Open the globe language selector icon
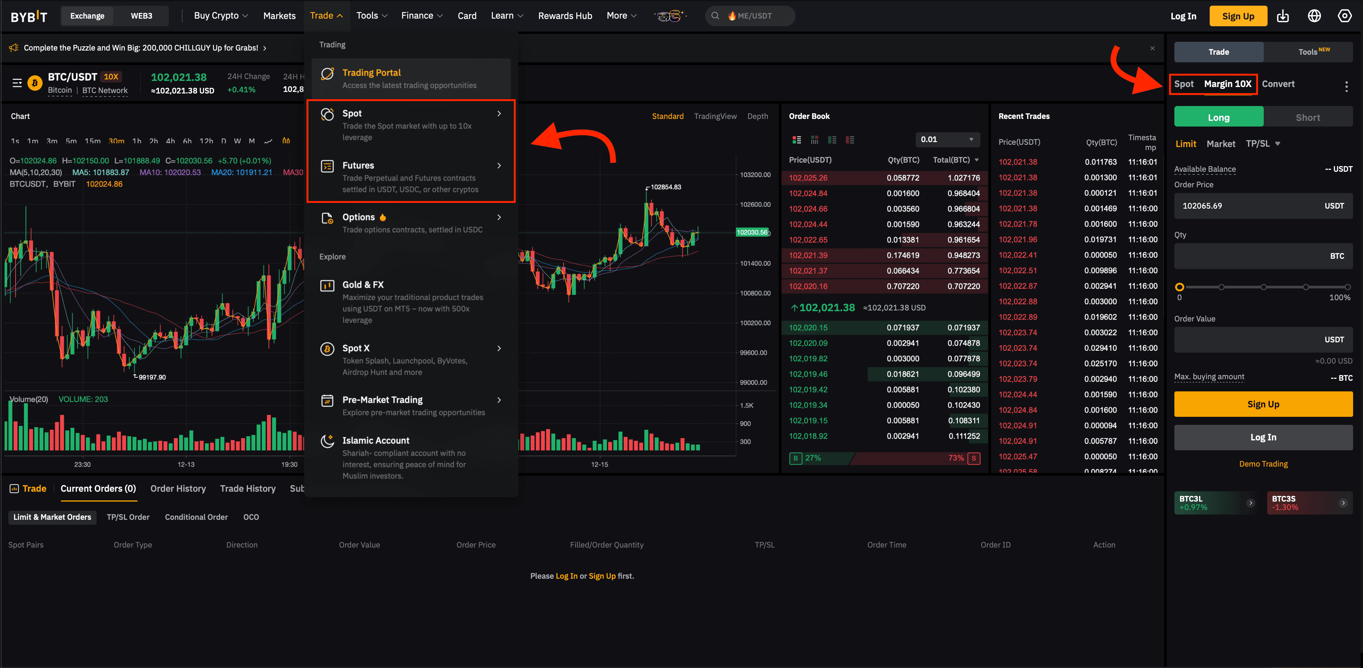Viewport: 1363px width, 668px height. click(1314, 16)
